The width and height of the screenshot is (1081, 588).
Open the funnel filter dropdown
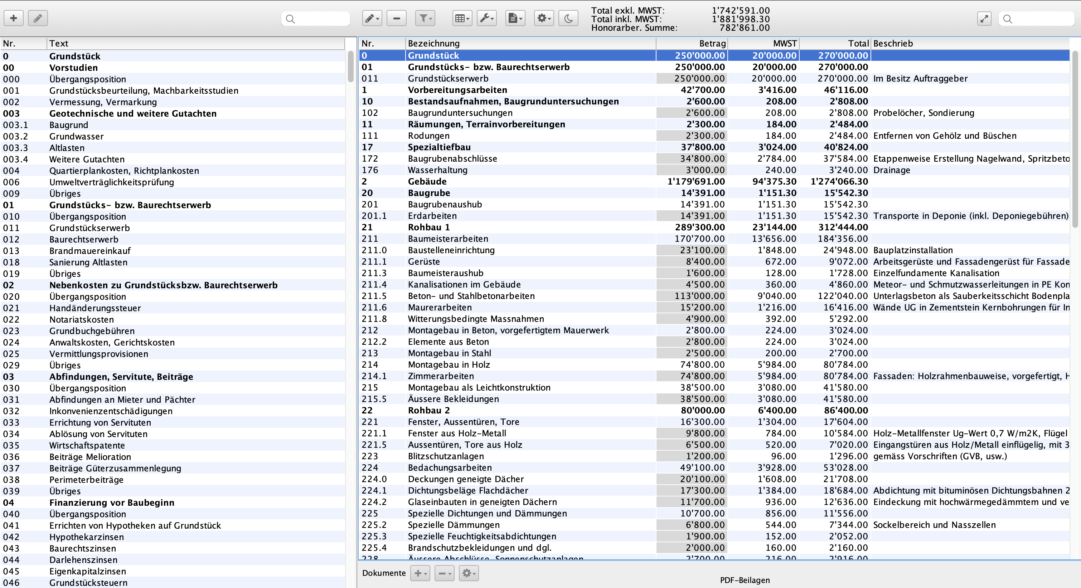pyautogui.click(x=425, y=18)
